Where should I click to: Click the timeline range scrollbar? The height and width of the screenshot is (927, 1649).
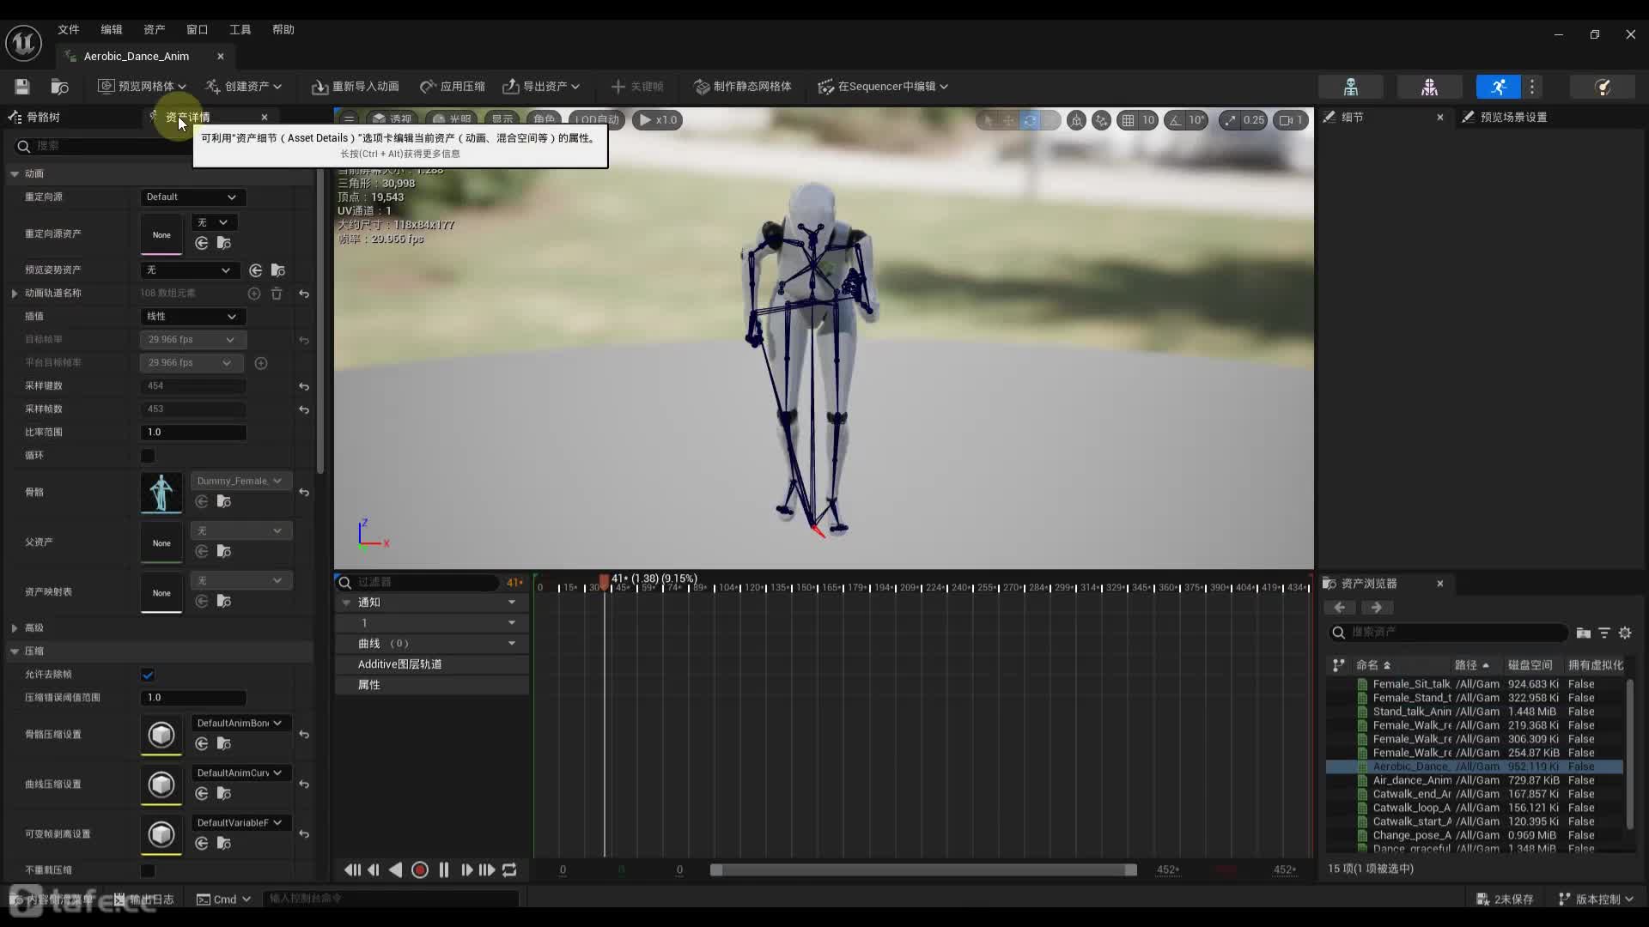(923, 869)
